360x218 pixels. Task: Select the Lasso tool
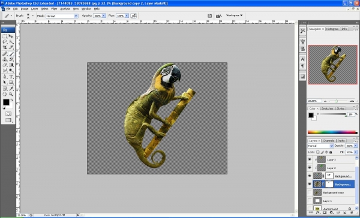pos(5,42)
